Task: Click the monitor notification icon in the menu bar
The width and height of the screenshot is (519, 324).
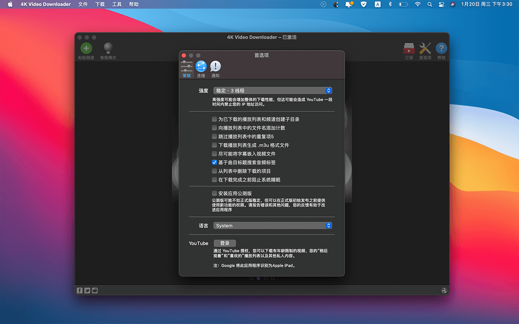Action: 349,4
